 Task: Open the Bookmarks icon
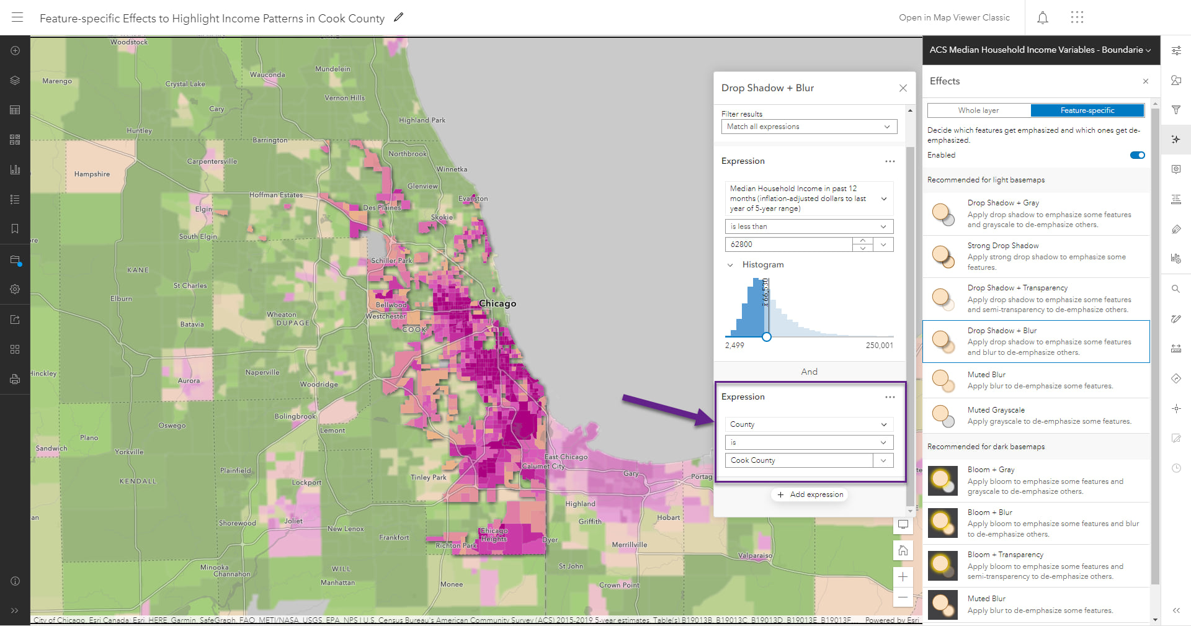(15, 229)
